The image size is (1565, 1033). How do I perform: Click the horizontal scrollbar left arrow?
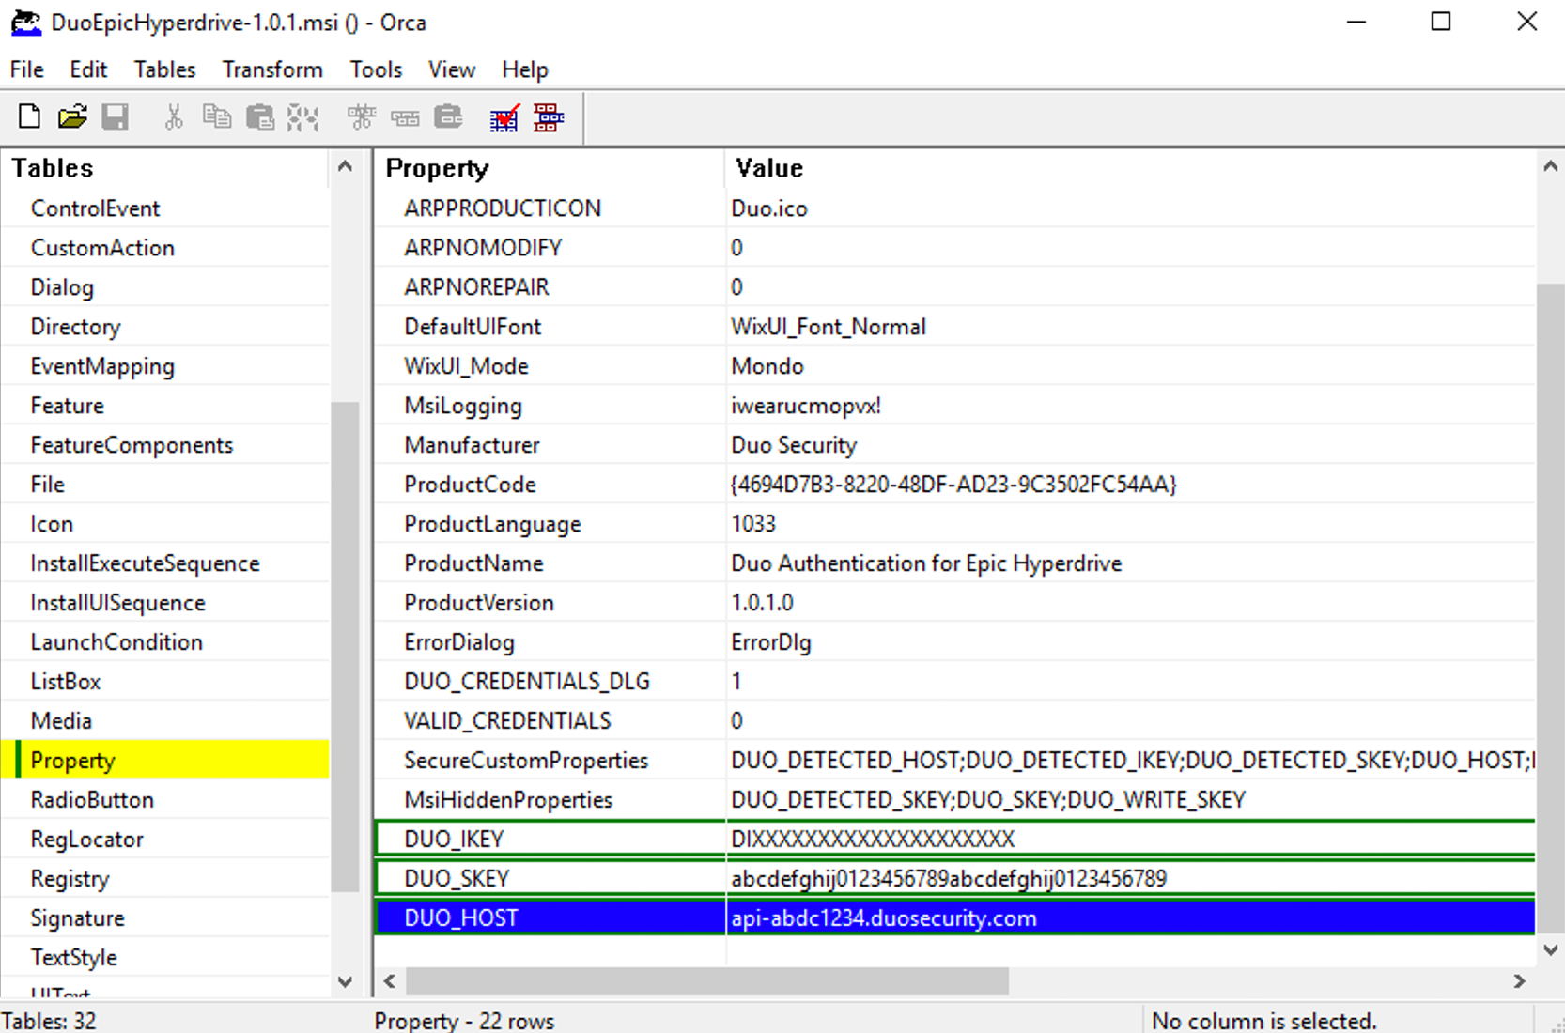click(x=390, y=981)
